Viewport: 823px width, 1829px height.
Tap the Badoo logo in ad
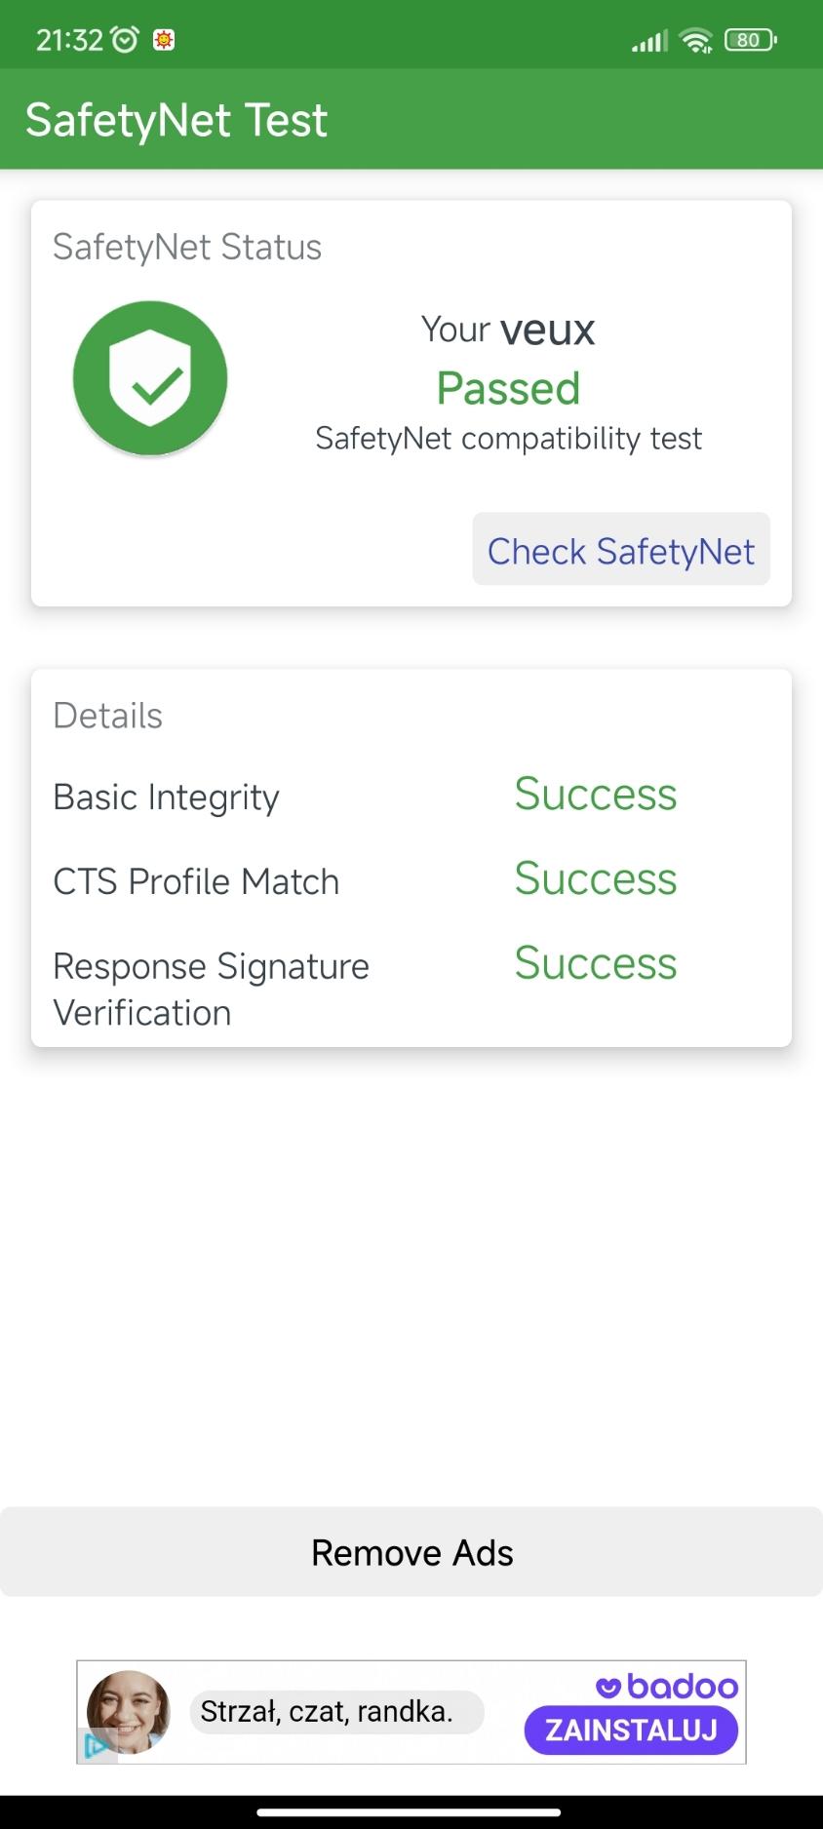tap(668, 1686)
